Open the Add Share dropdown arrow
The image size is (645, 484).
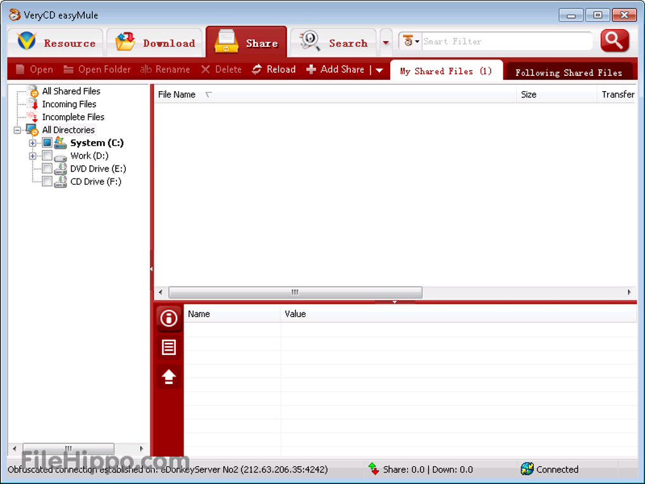379,70
